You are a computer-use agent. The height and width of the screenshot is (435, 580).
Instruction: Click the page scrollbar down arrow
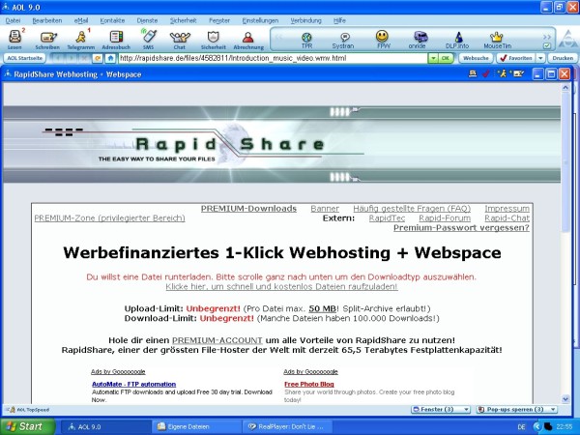click(565, 399)
